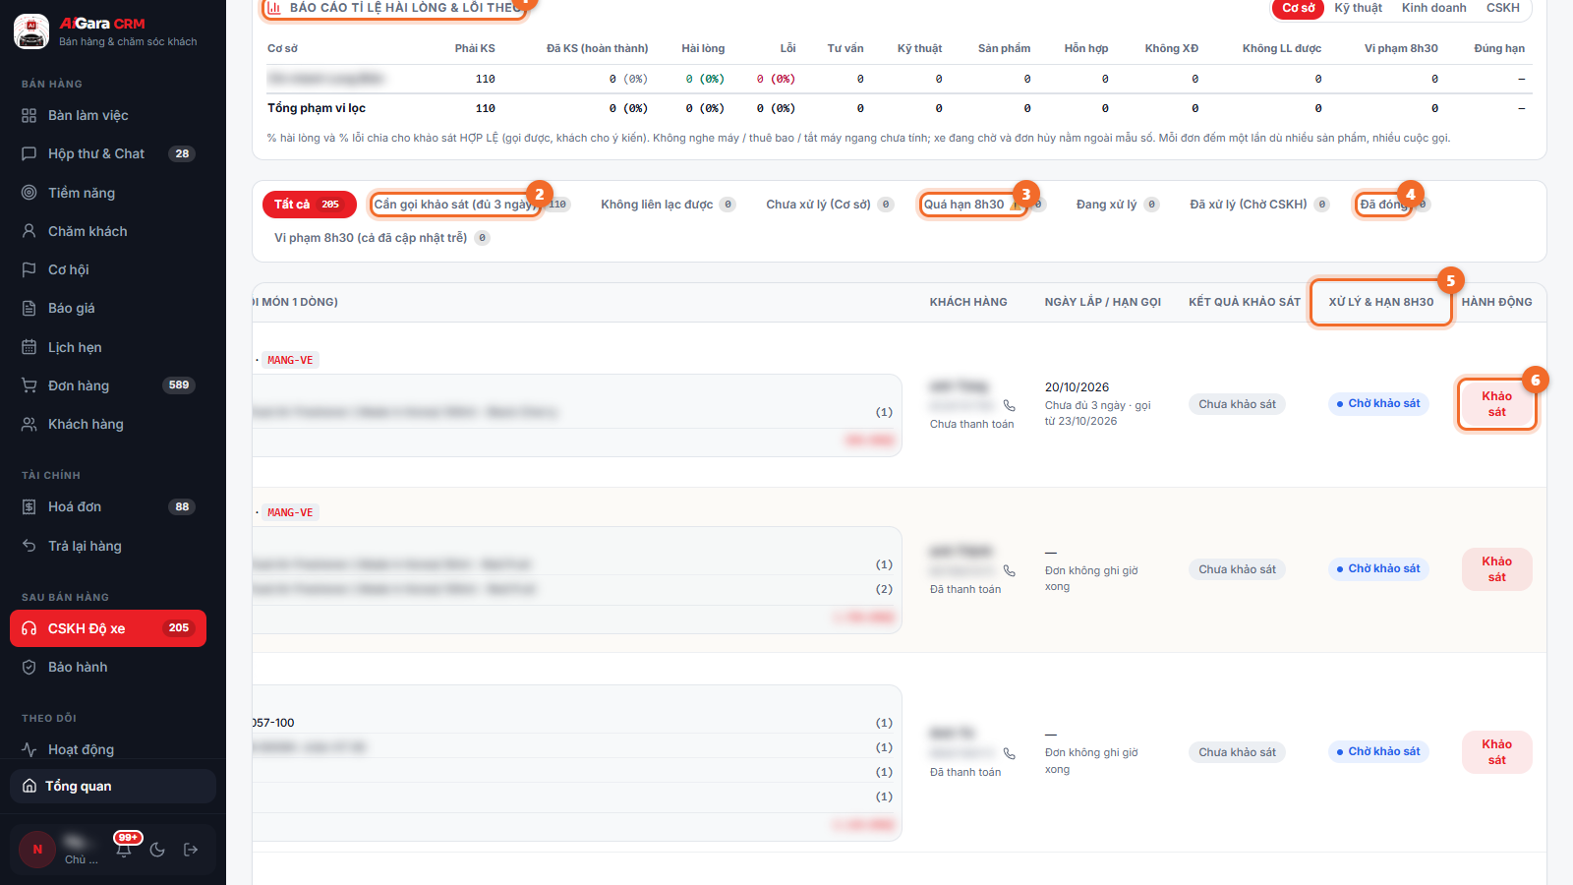Screen dimensions: 1573x885
Task: Call customer in the 20/10/2026 row
Action: [1009, 405]
